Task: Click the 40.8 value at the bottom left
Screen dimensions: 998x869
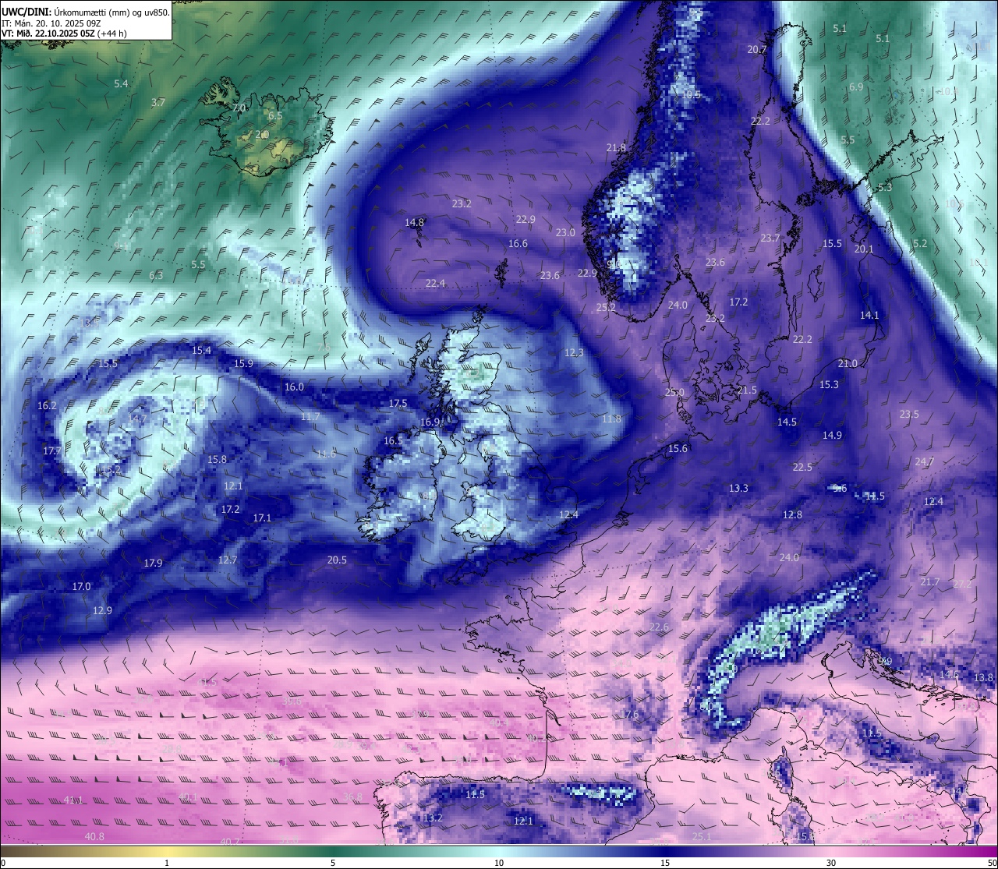Action: pos(94,836)
